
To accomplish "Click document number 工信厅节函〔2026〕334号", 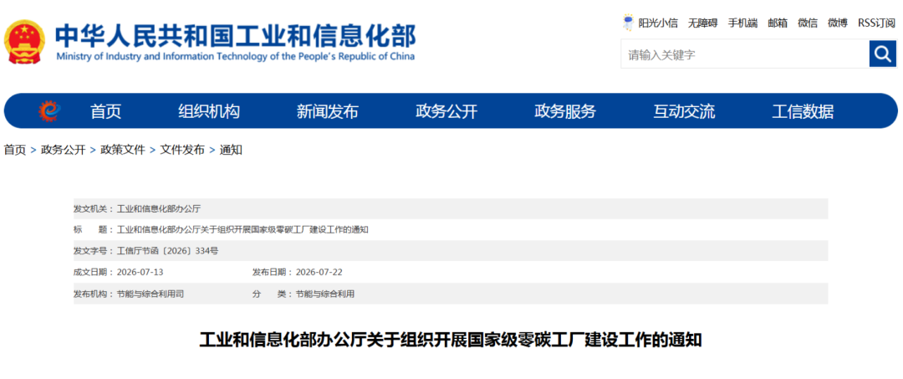I will [167, 250].
